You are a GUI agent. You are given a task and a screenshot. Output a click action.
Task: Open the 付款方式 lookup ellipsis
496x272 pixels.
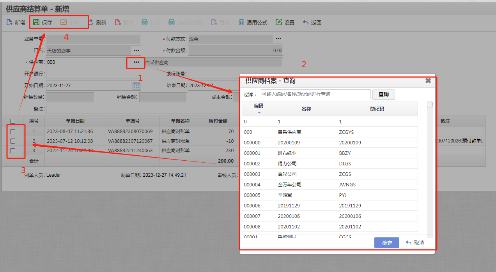click(278, 39)
